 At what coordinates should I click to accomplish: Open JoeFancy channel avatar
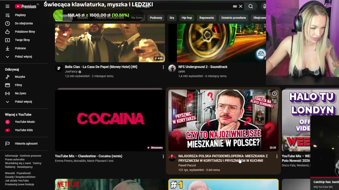tap(59, 68)
